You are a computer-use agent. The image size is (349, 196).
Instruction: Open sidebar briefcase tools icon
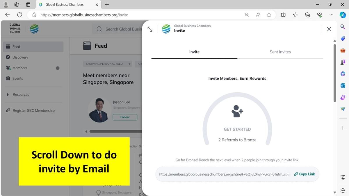click(343, 50)
